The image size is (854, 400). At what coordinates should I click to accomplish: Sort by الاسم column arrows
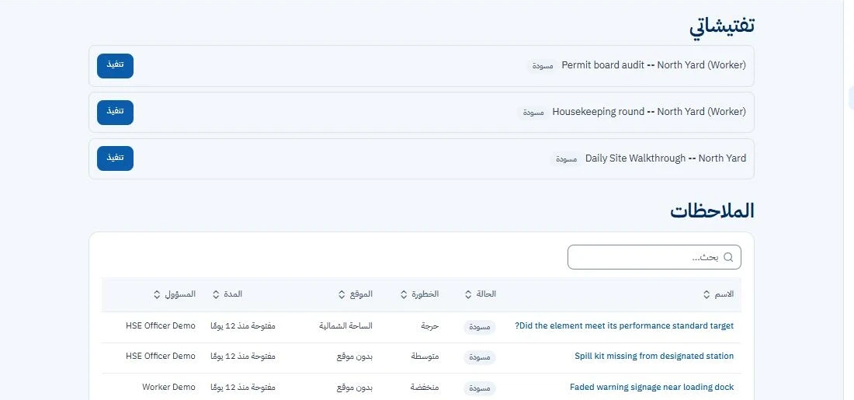(x=706, y=294)
